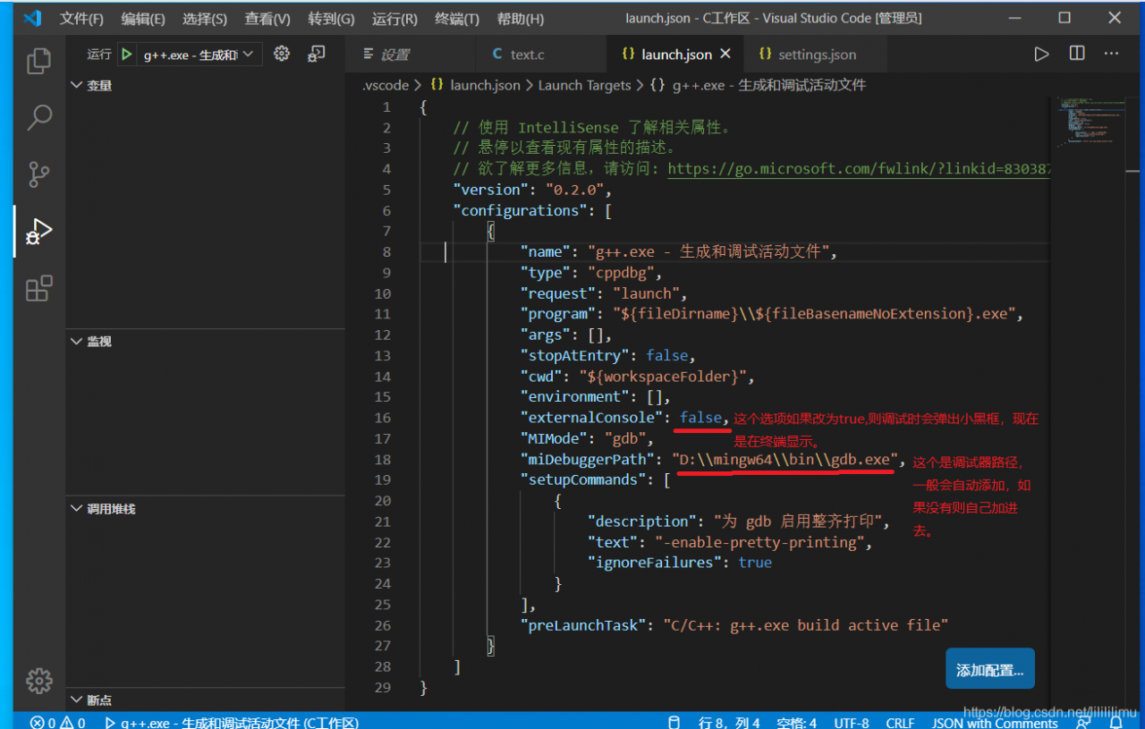Collapse the 调用堆栈 section
The height and width of the screenshot is (729, 1145).
pyautogui.click(x=76, y=509)
